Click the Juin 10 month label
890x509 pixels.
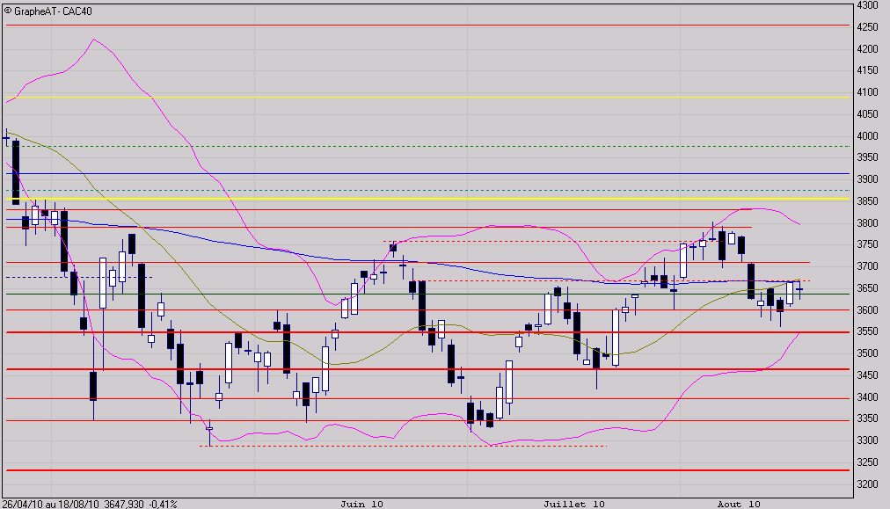pos(361,504)
